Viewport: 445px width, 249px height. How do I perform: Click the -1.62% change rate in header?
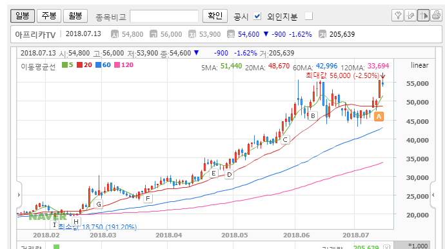(301, 34)
